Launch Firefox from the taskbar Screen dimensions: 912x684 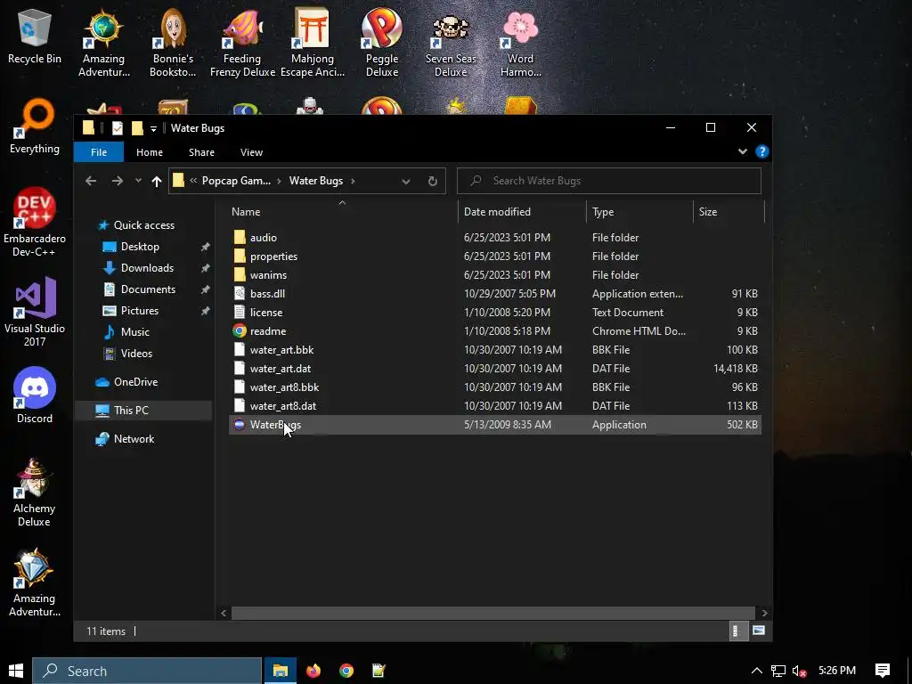[x=313, y=671]
